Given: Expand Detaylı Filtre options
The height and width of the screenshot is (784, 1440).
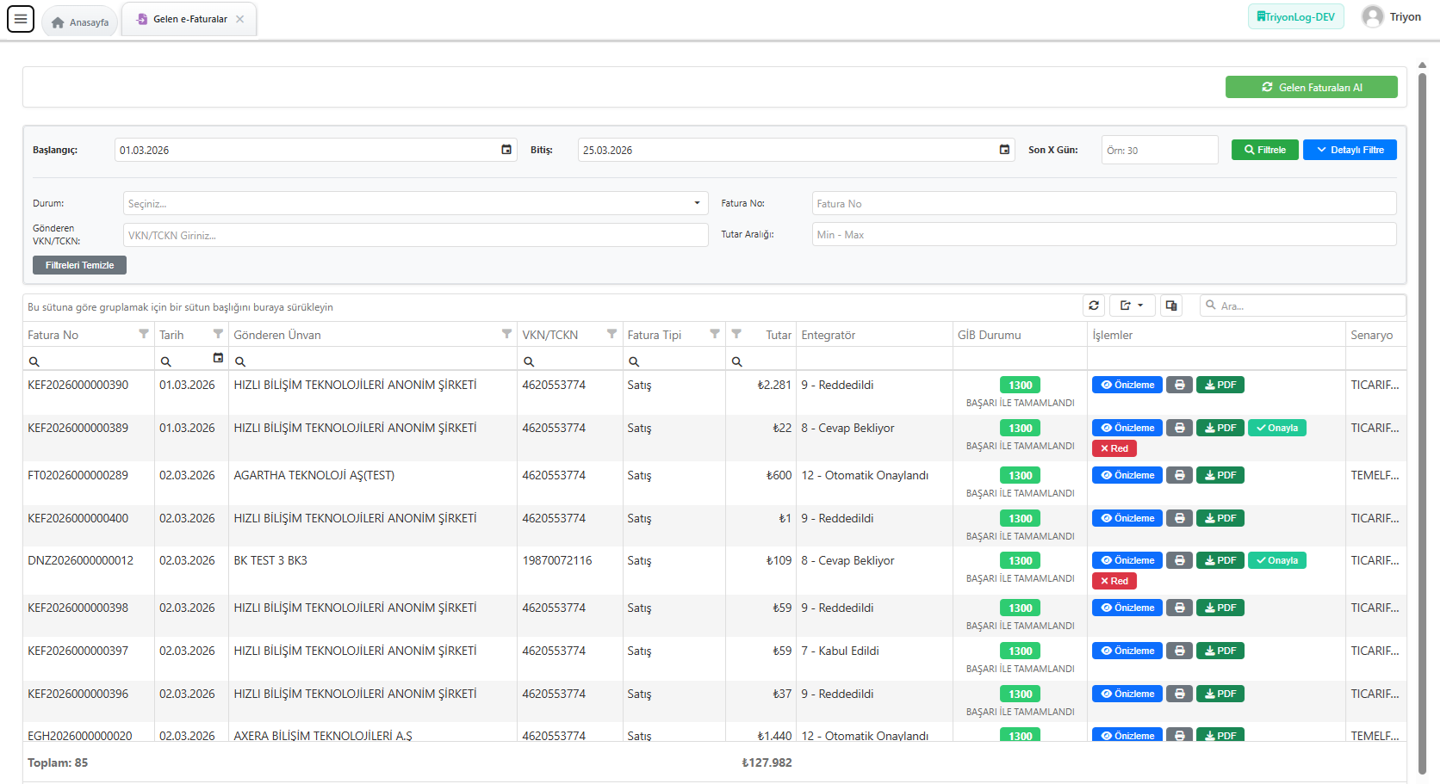Looking at the screenshot, I should (1350, 150).
